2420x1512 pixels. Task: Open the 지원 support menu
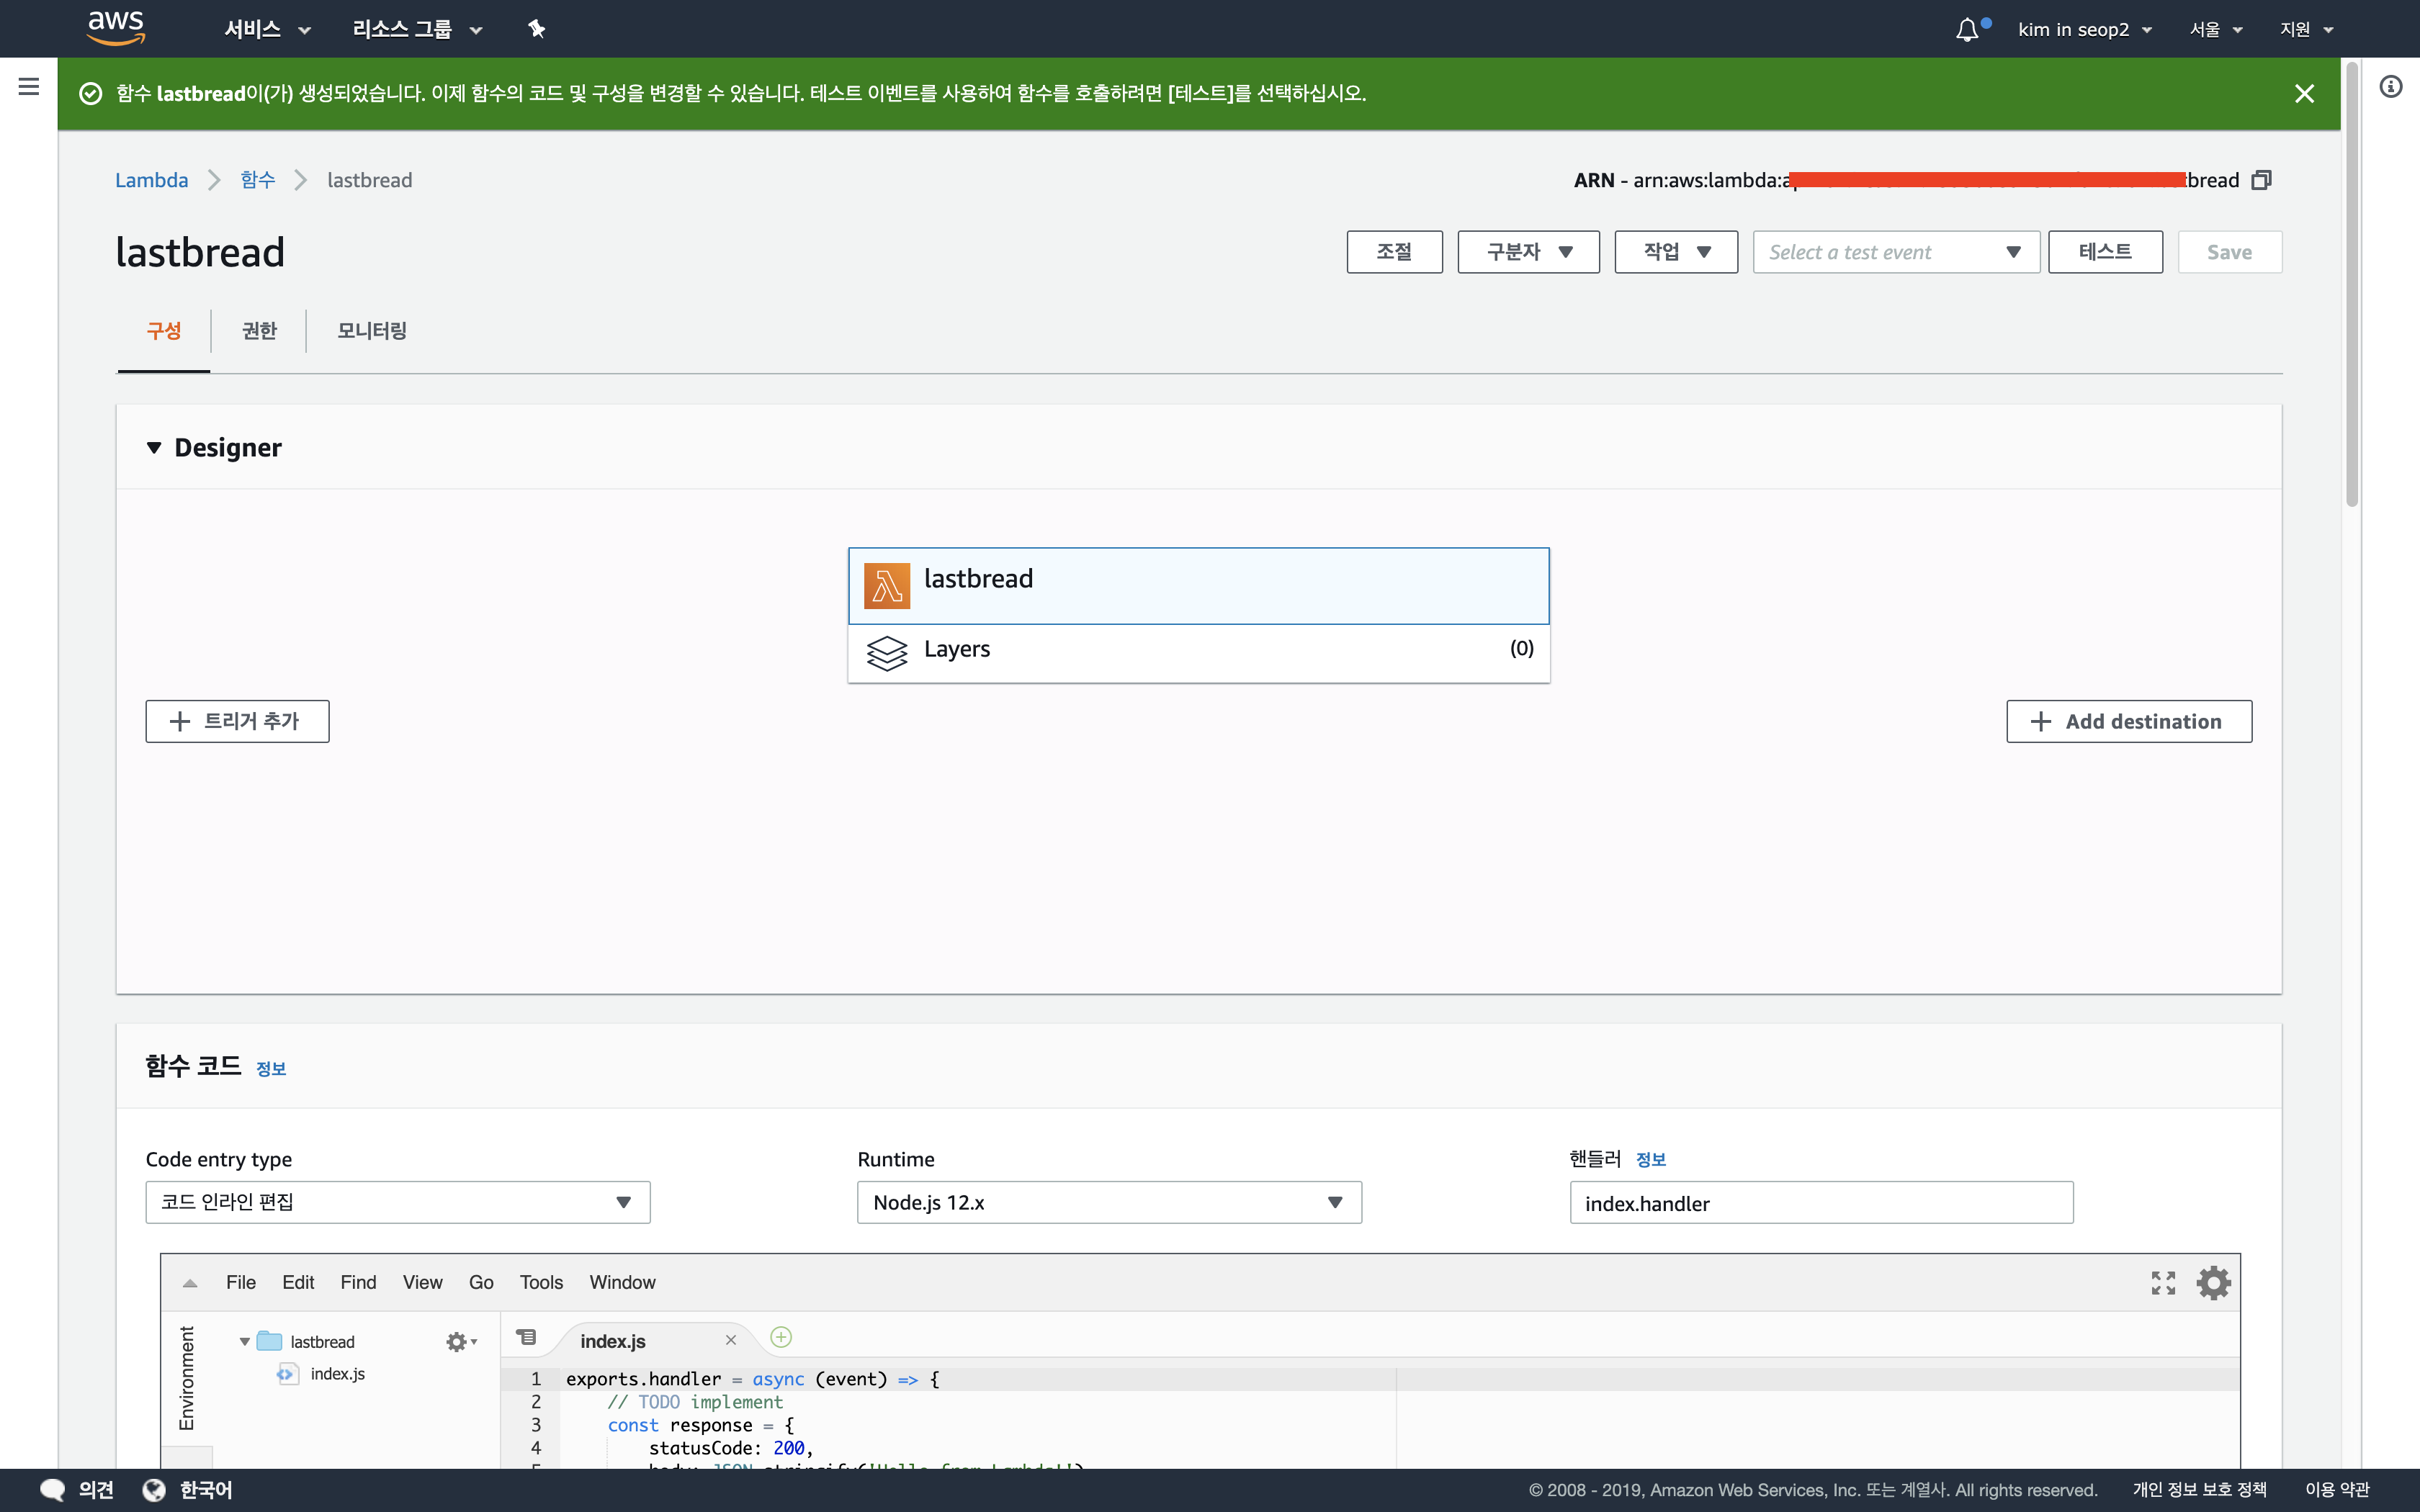2306,29
